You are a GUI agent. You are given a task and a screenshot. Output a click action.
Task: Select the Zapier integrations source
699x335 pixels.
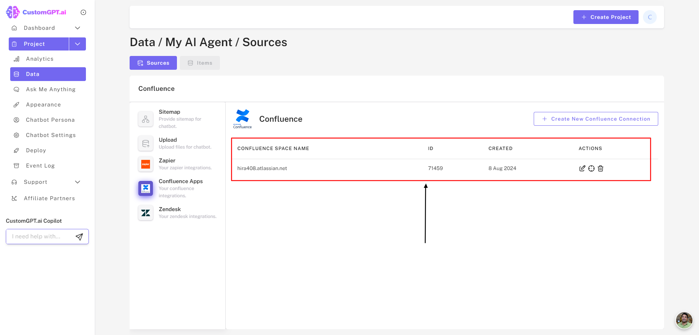click(177, 164)
